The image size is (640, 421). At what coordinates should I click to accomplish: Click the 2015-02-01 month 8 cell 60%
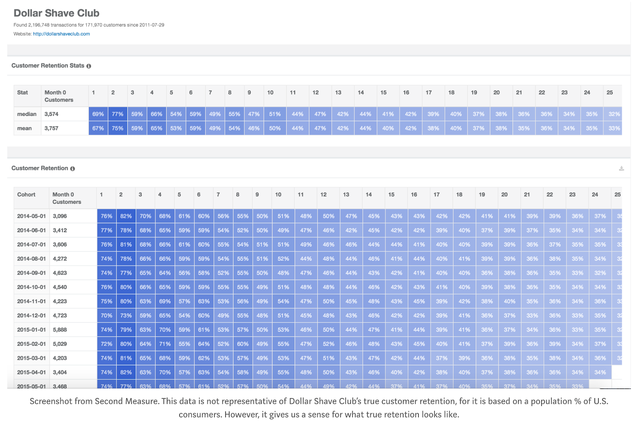point(243,344)
